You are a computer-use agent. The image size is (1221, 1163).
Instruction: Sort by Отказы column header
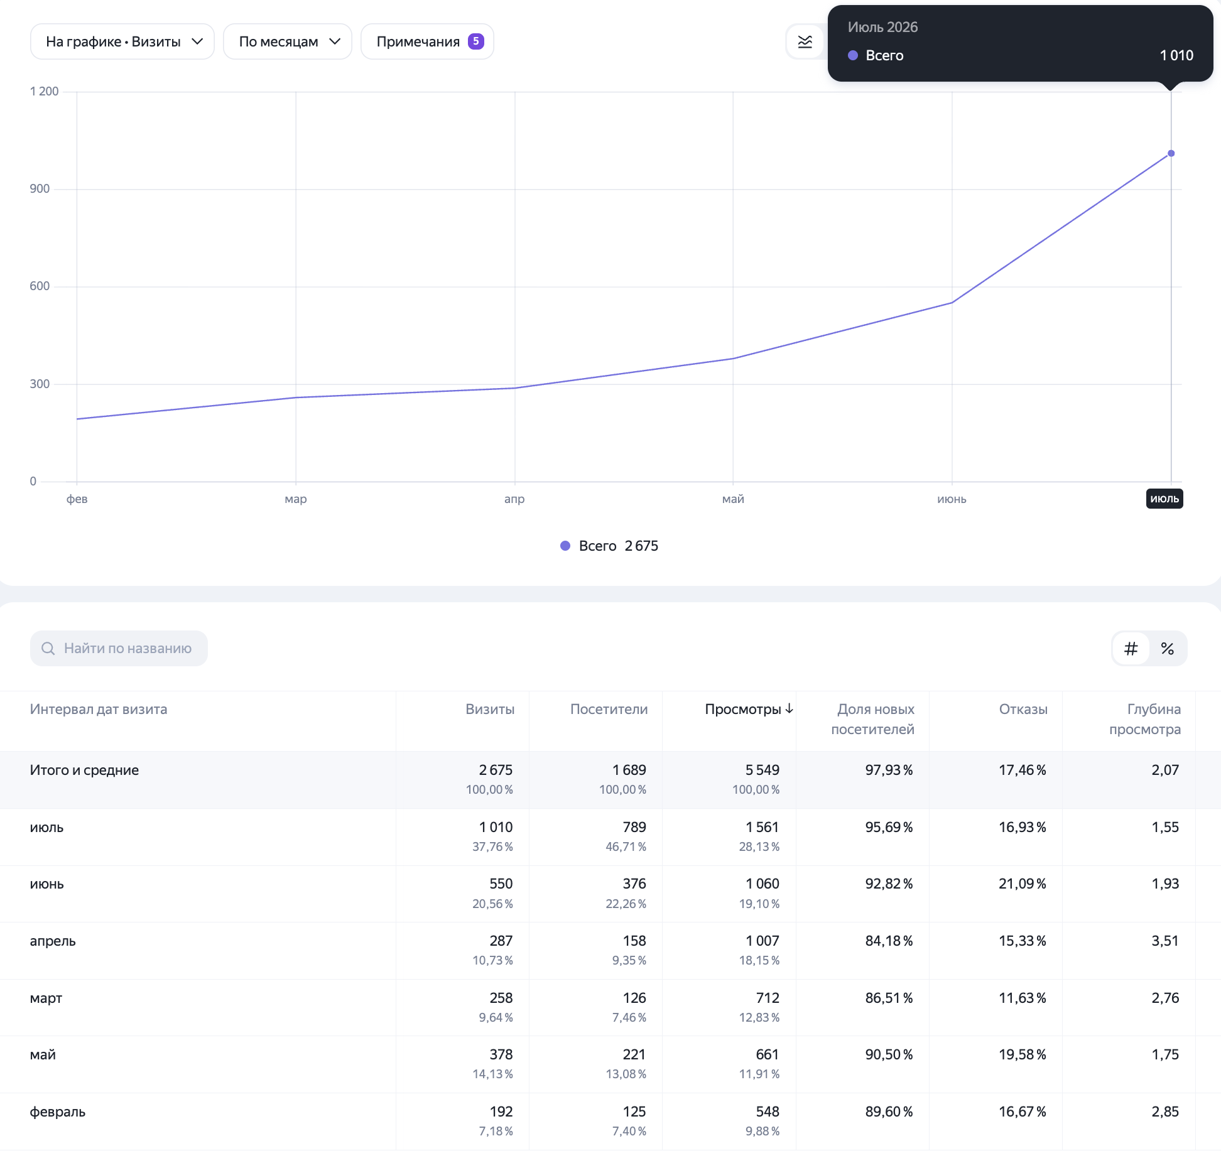point(1023,709)
